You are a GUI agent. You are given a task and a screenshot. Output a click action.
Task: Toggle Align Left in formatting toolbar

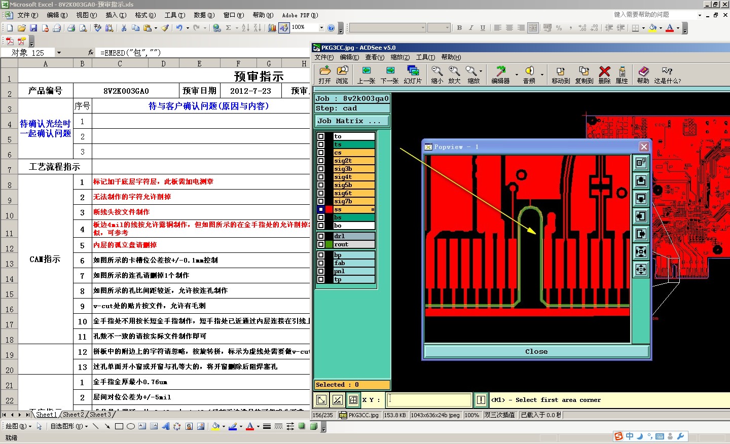click(x=498, y=28)
